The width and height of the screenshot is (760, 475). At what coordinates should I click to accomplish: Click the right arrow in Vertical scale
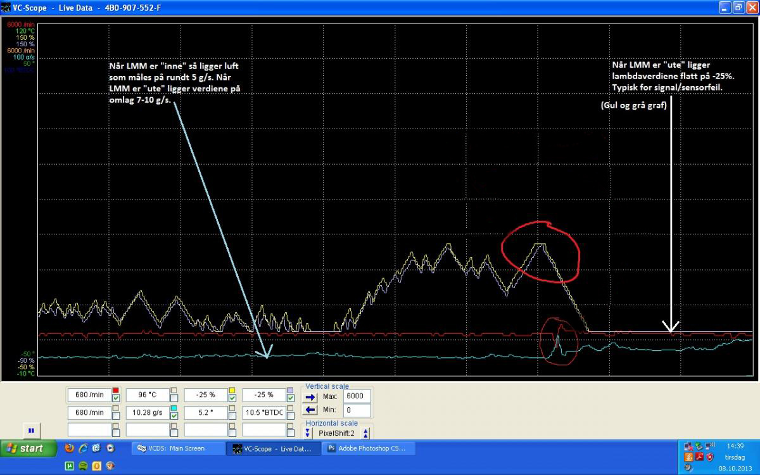click(310, 397)
